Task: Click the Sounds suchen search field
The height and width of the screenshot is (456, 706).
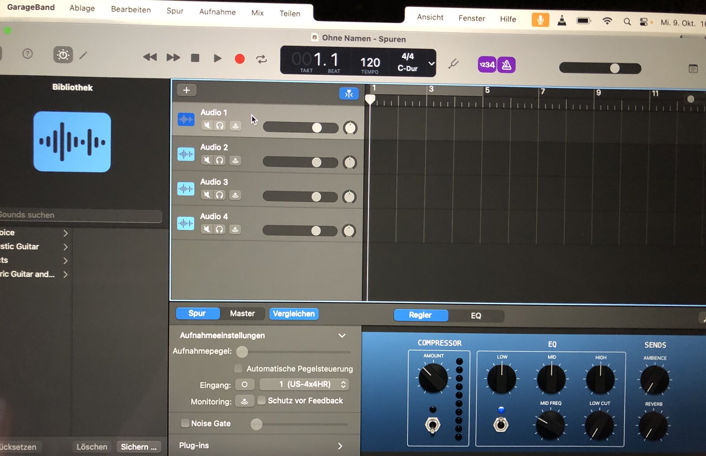Action: click(81, 215)
